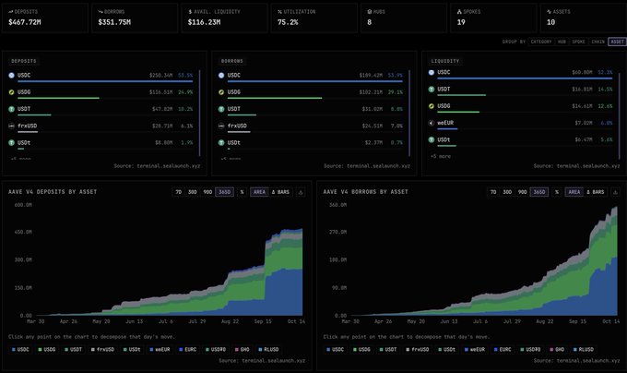Click the dollar icon beside Avail. Liquidity
Screen dimensions: 627x373
tap(190, 12)
